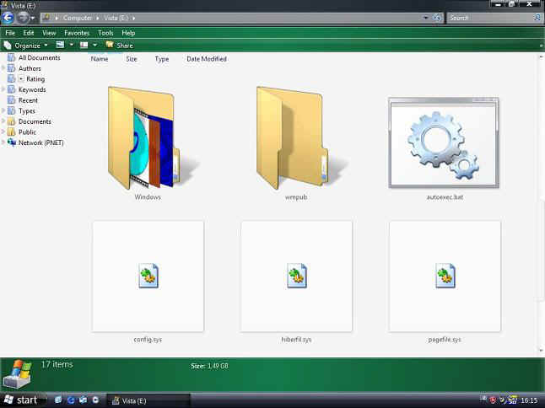545x408 pixels.
Task: Select the autoexec.bat file icon
Action: (x=444, y=142)
